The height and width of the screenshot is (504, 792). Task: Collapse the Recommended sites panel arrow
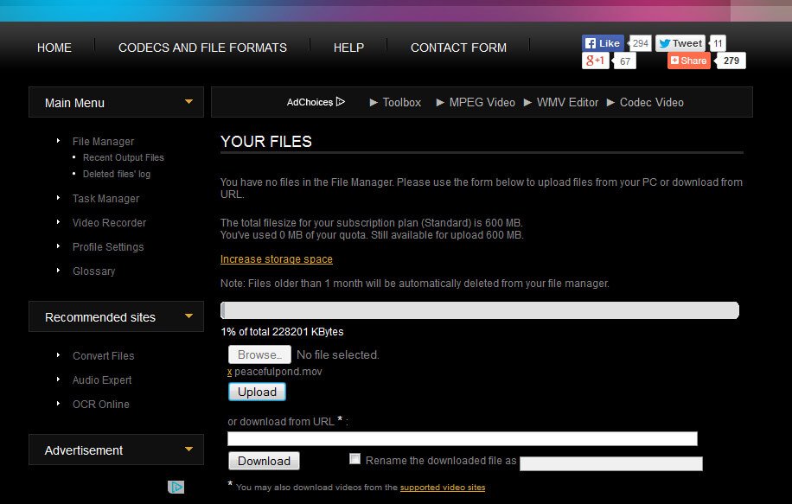188,316
